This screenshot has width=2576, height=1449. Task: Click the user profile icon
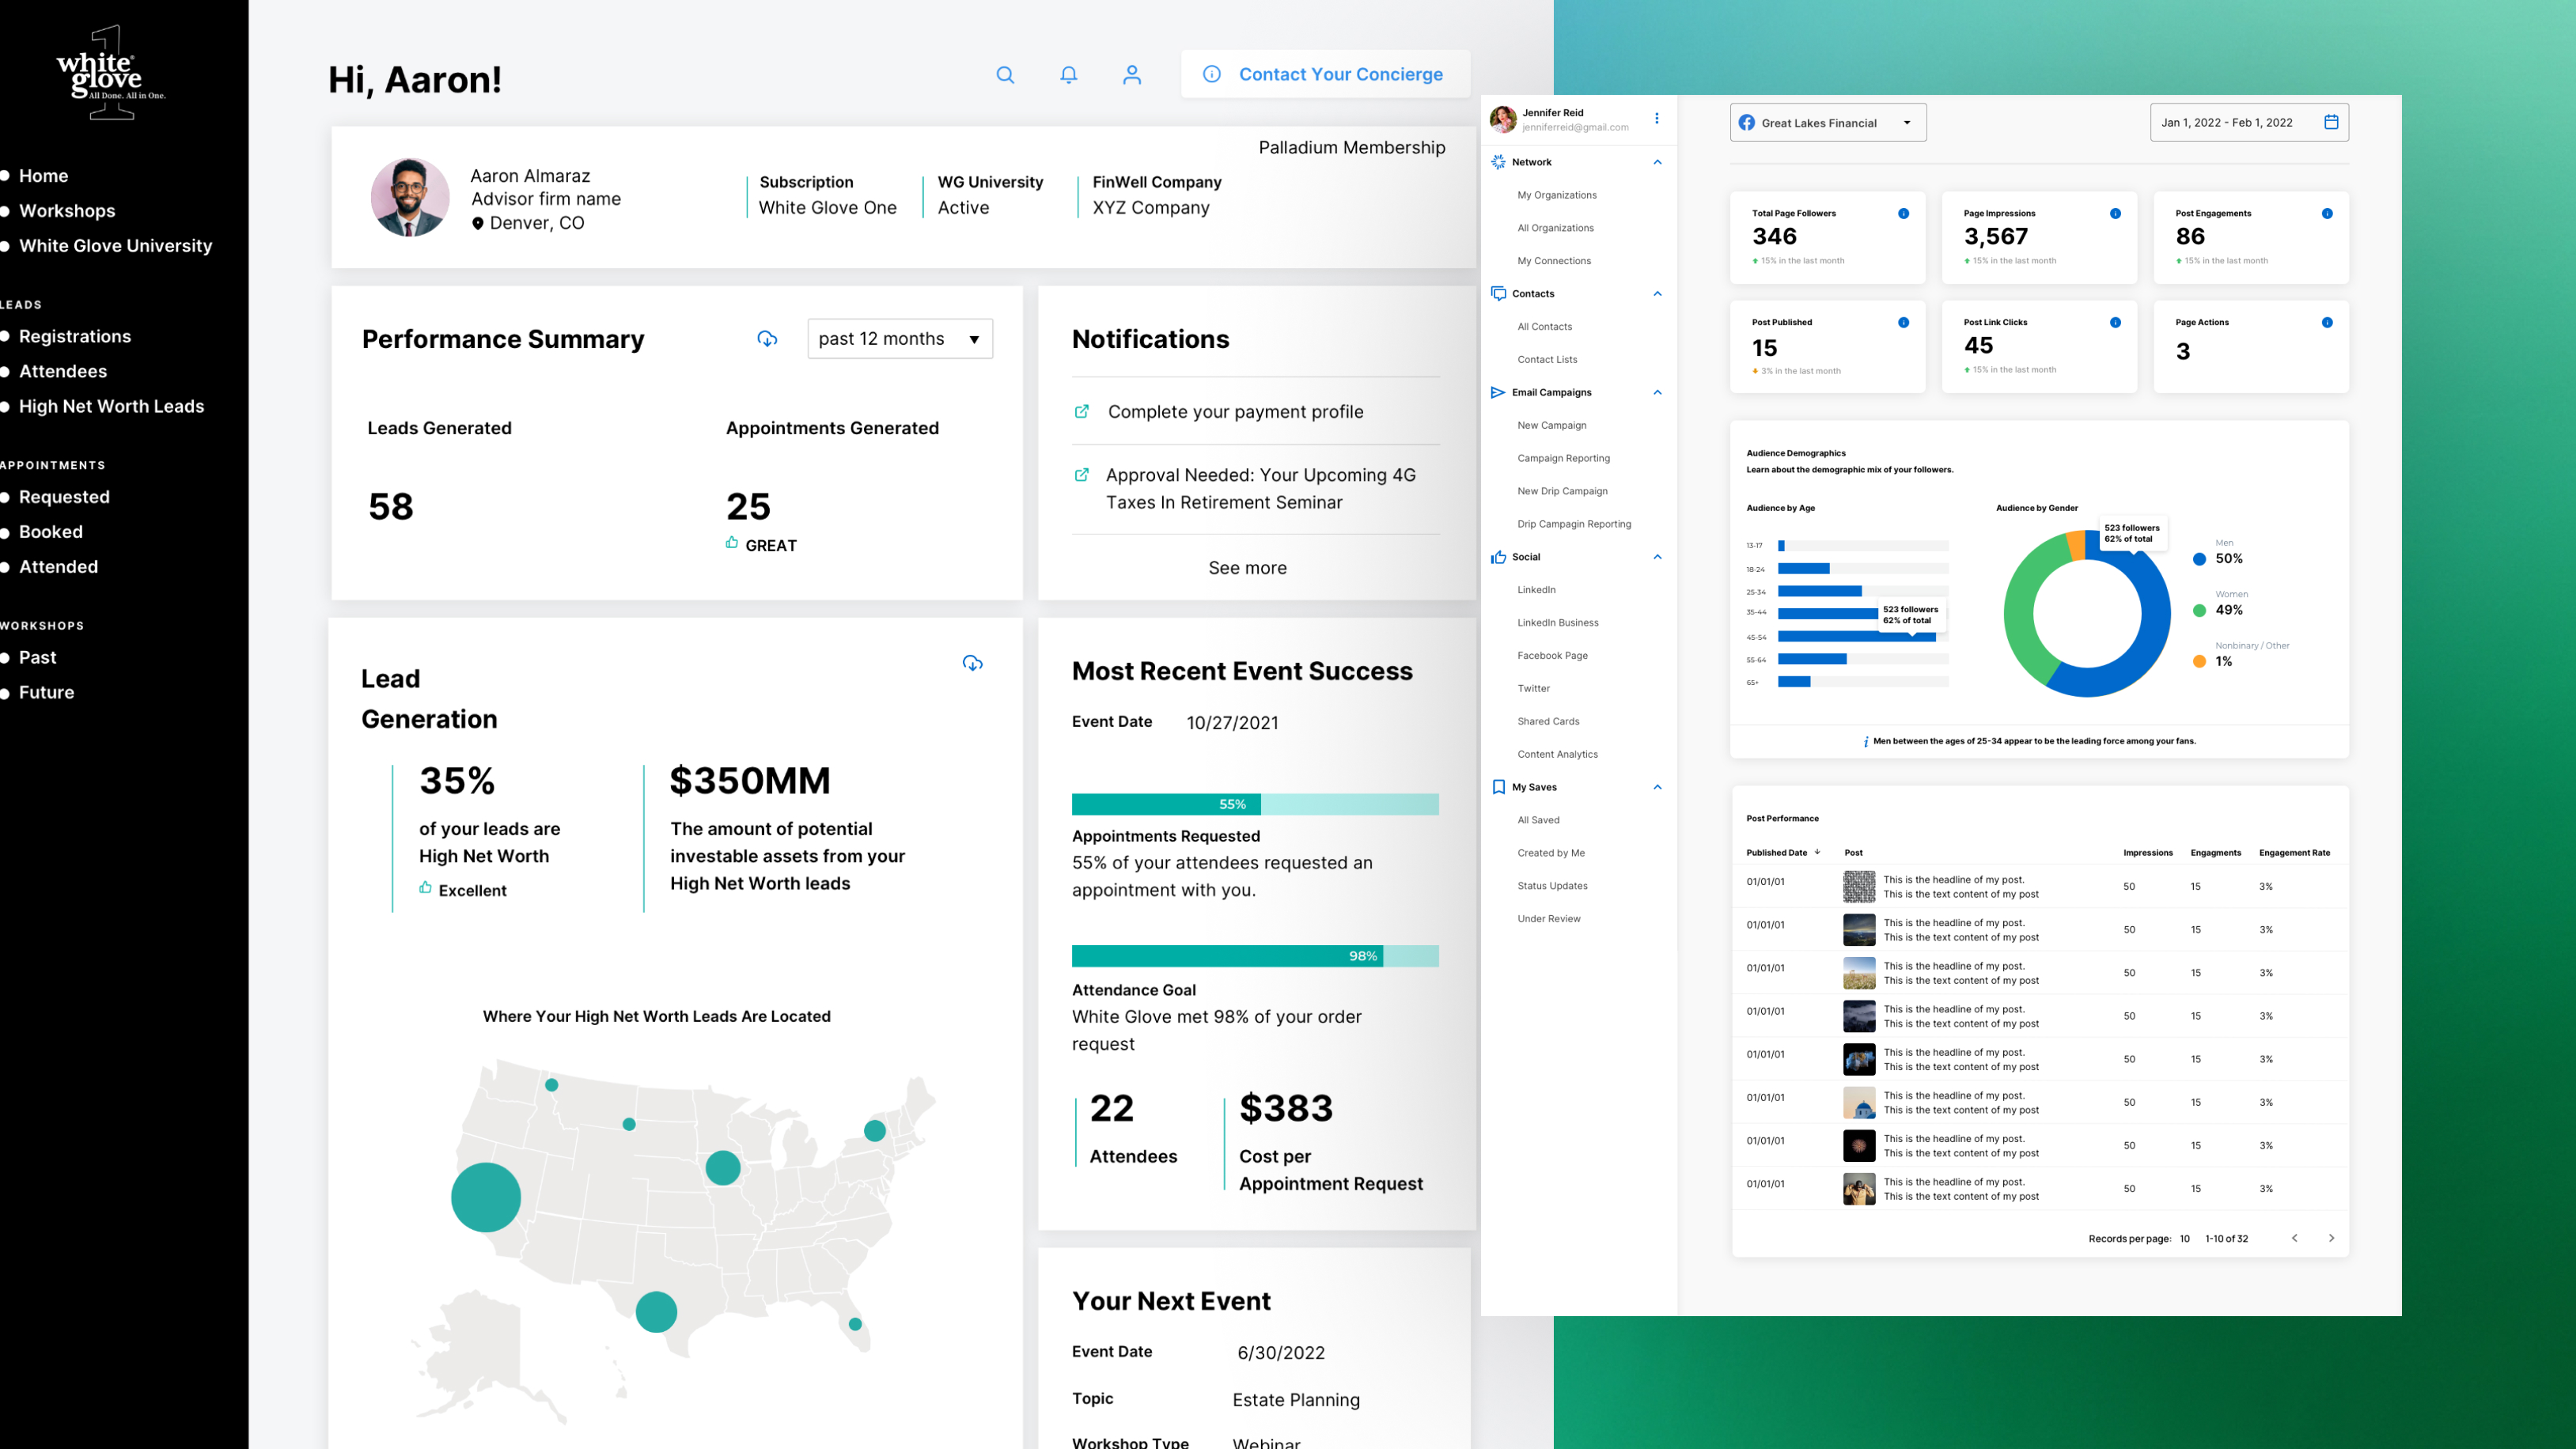pos(1132,75)
